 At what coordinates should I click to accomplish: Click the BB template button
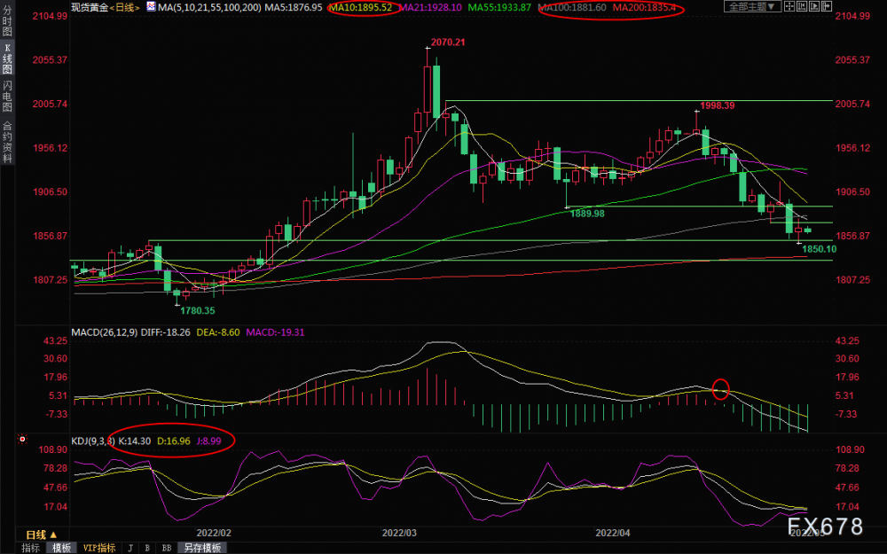[167, 548]
